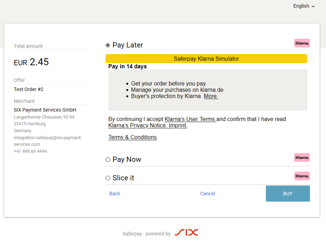The height and width of the screenshot is (241, 326).
Task: Click the Slice it option label
Action: coord(123,178)
